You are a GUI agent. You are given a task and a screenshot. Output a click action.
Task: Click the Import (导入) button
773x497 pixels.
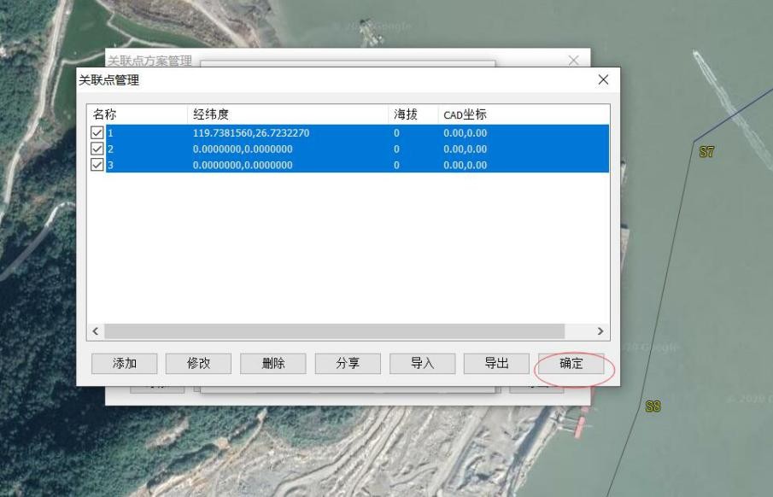pyautogui.click(x=422, y=363)
